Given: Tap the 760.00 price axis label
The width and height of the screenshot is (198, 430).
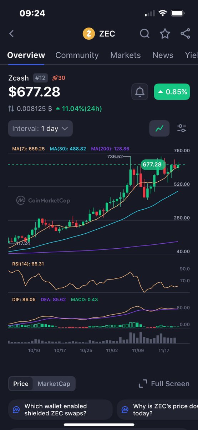Looking at the screenshot, I should [x=182, y=150].
